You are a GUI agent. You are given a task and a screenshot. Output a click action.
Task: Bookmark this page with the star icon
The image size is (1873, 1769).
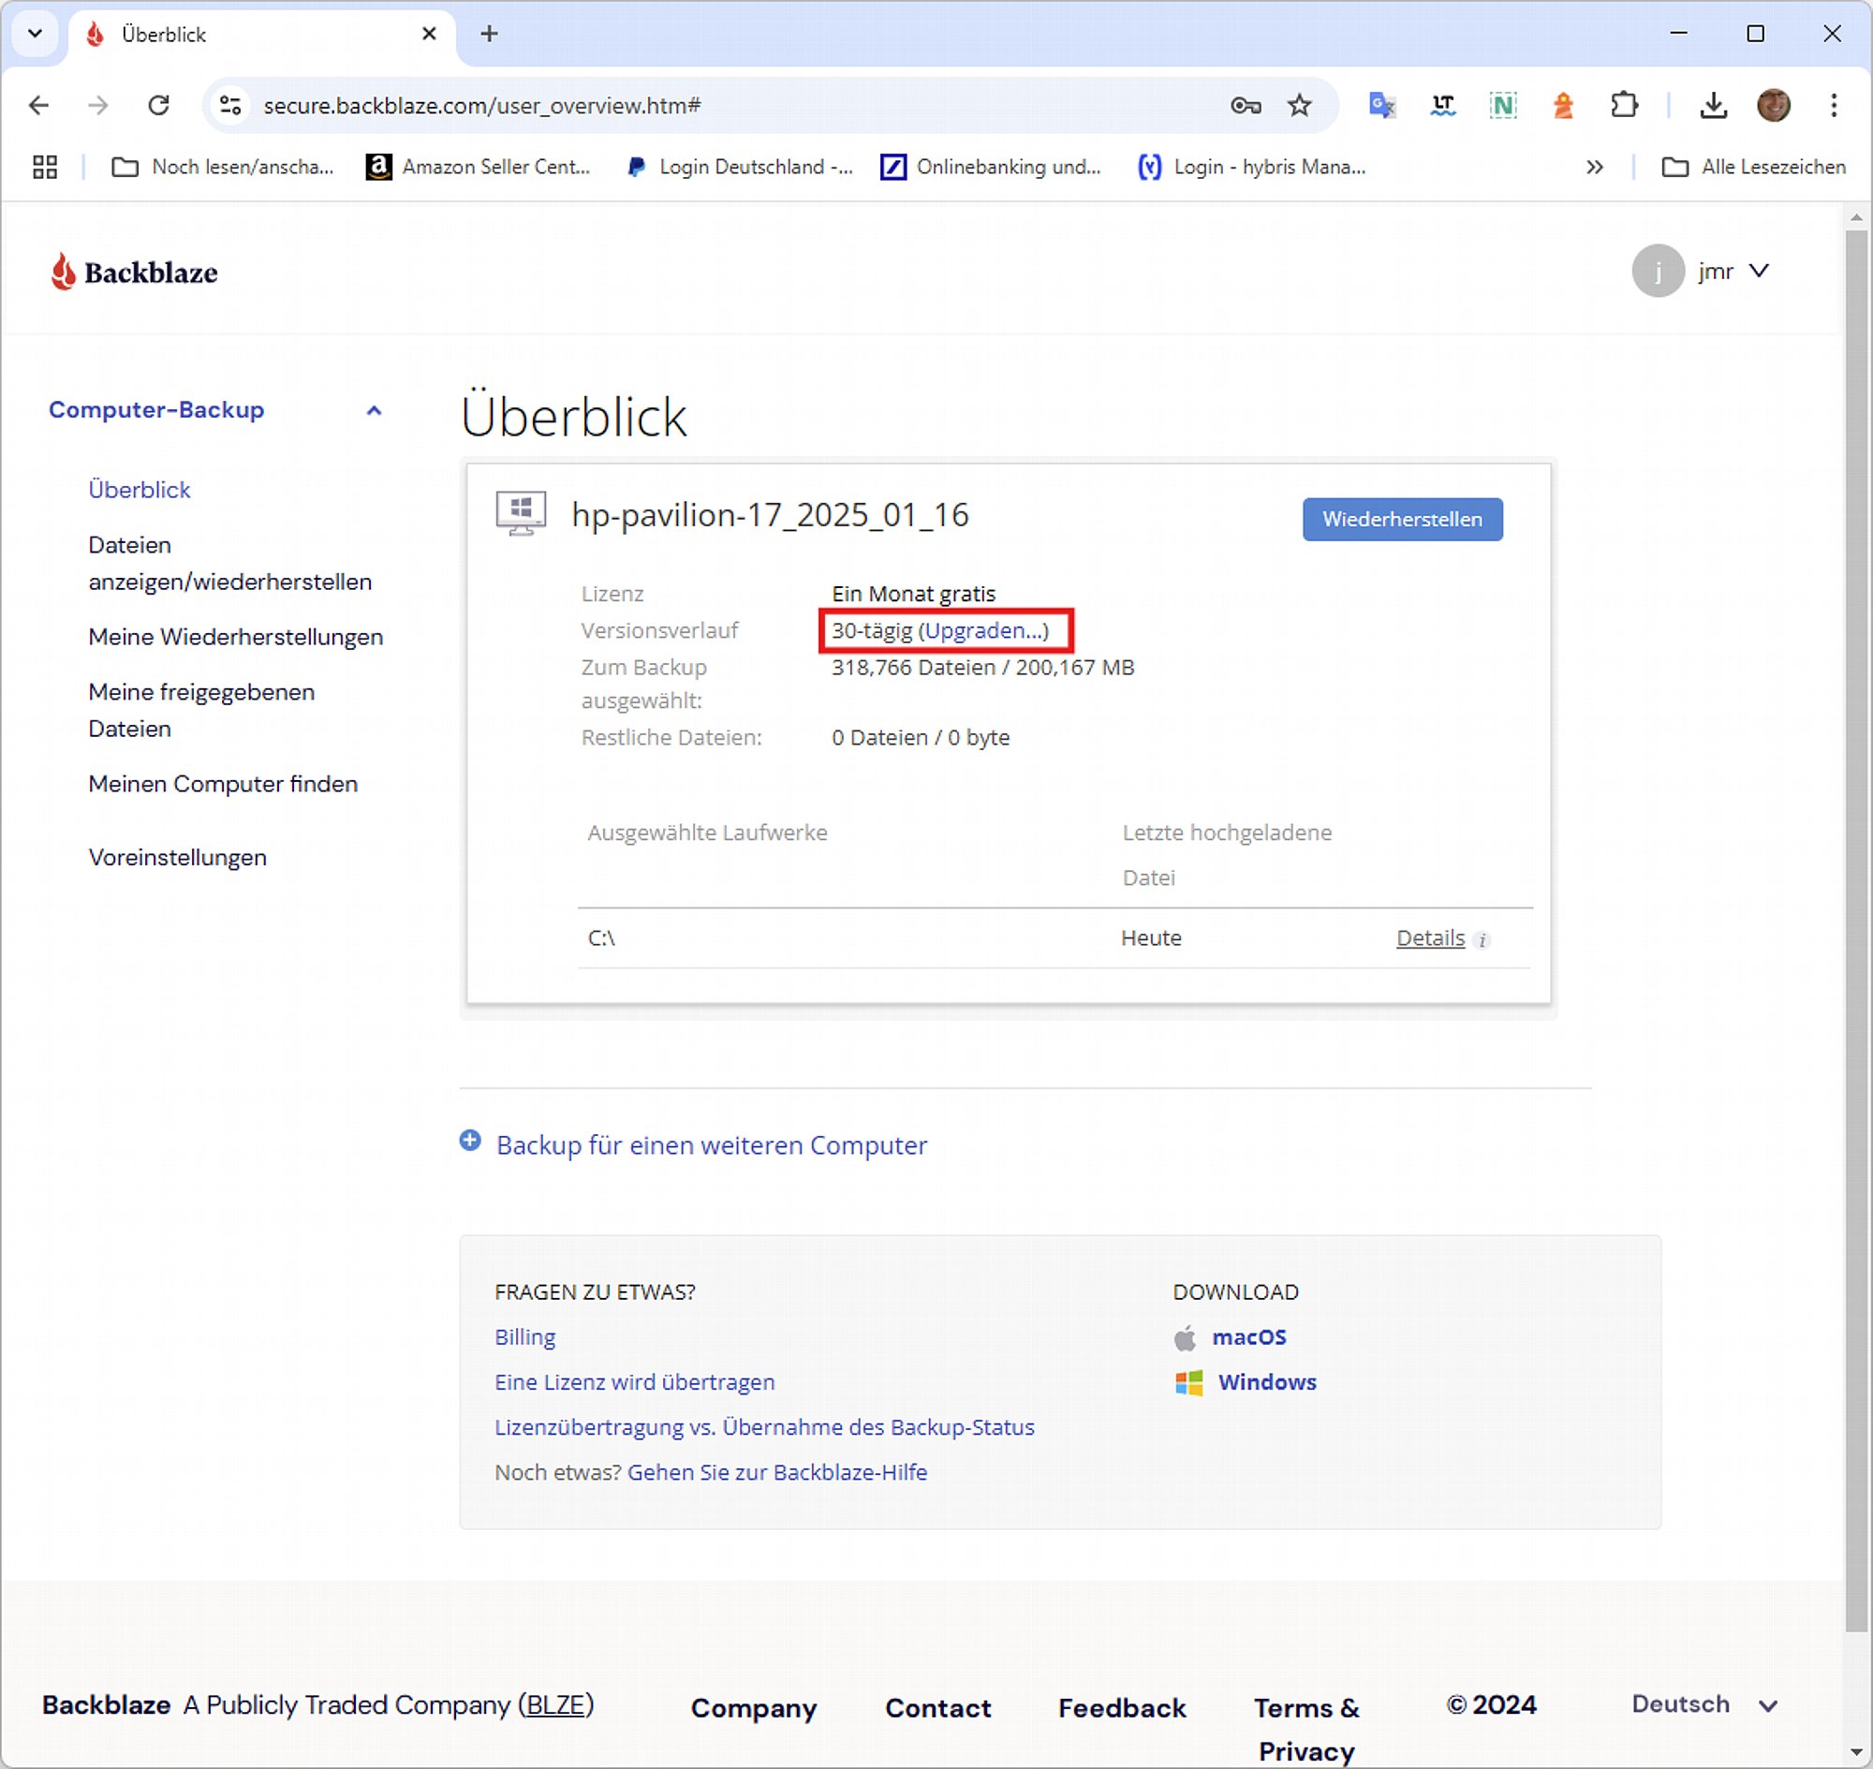point(1300,105)
